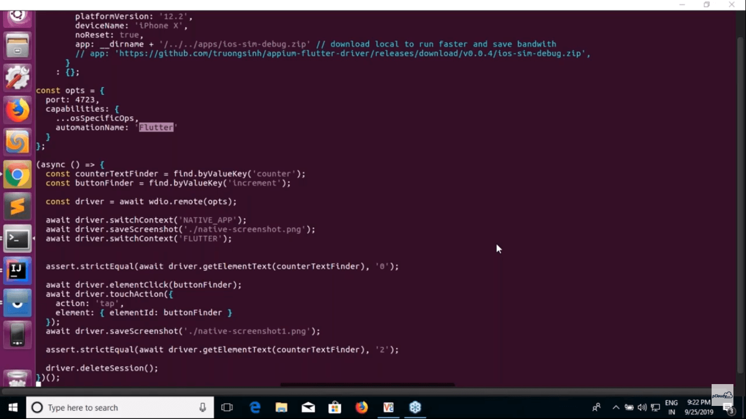Show hidden system tray icons
Screen dimensions: 746x419
pos(616,408)
